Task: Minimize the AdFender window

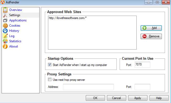Action: (x=148, y=2)
